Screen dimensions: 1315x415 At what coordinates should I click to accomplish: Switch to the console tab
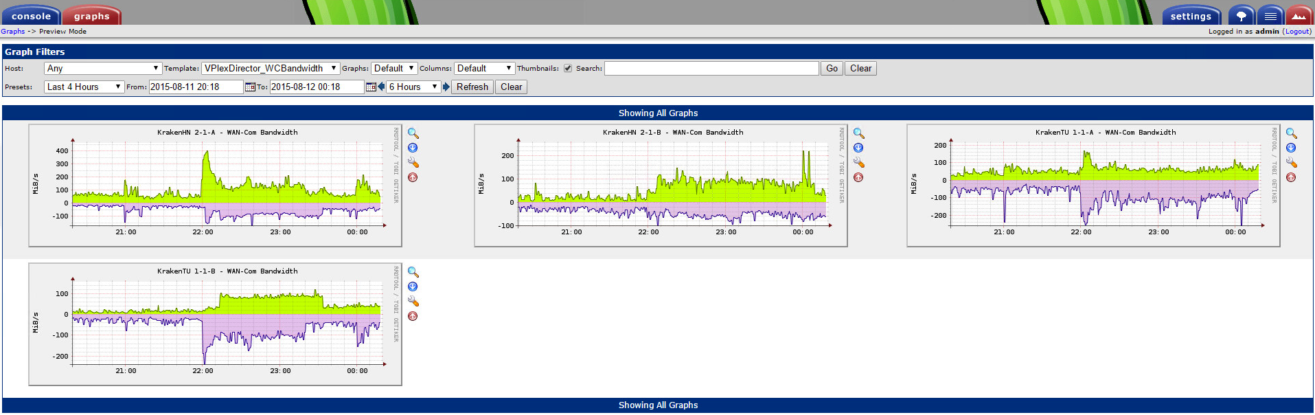[x=31, y=16]
